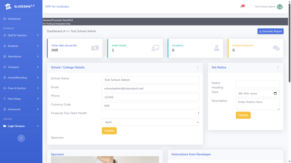Image resolution: width=291 pixels, height=163 pixels.
Task: Click the SlideSMS institute logo icon
Action: 8,7
